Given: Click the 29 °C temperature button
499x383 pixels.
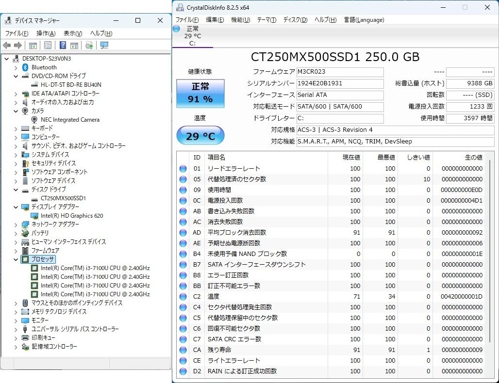Looking at the screenshot, I should [200, 136].
